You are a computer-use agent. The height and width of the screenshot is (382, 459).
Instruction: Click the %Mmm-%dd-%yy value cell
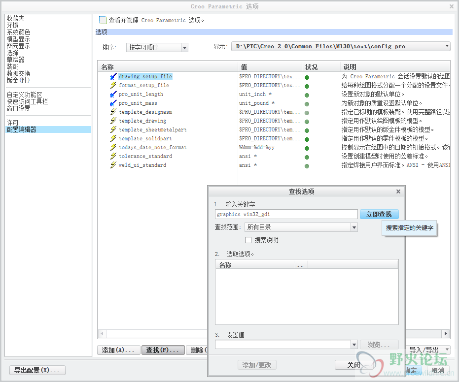click(257, 148)
